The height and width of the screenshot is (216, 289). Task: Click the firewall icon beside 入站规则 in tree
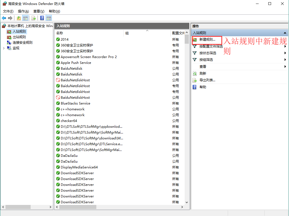point(9,32)
